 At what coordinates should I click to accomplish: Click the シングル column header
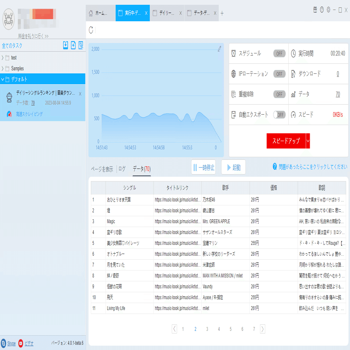tap(129, 188)
